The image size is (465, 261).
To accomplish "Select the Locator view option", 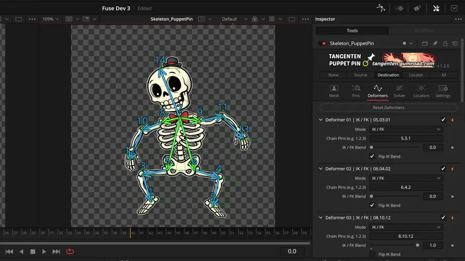I will pos(416,75).
